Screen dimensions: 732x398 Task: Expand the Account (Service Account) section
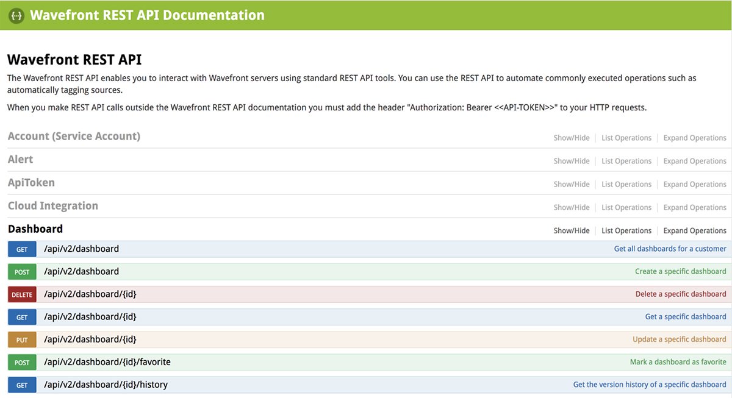(74, 137)
